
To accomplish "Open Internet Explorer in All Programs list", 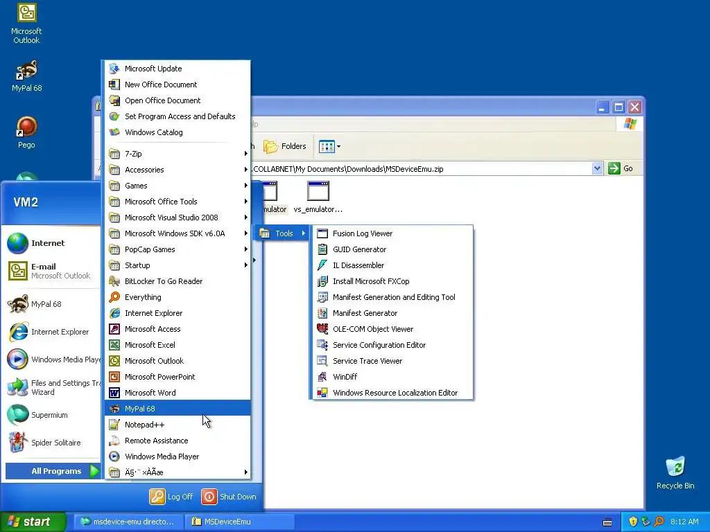I will tap(177, 313).
